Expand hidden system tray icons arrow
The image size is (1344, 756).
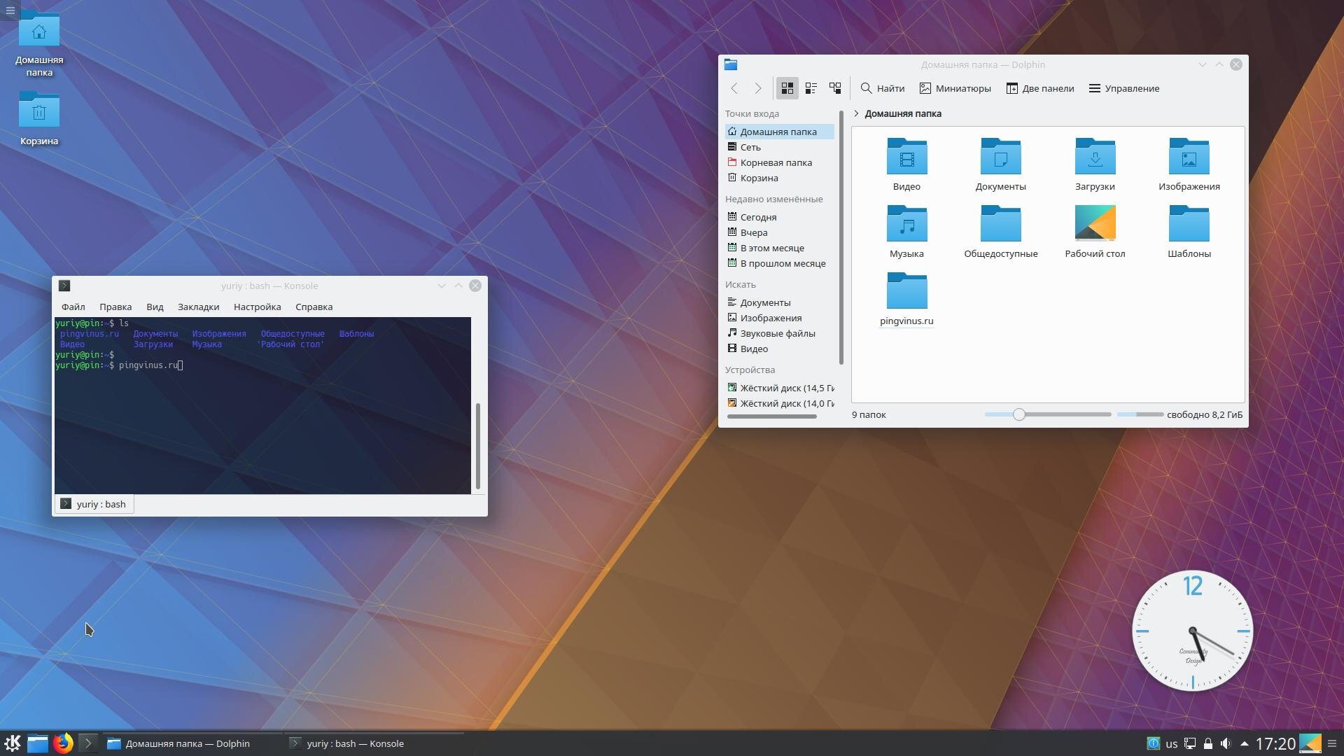point(1244,743)
